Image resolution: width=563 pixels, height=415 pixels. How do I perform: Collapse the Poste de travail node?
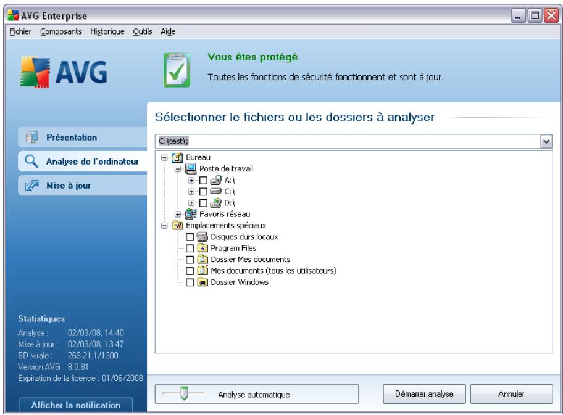click(x=178, y=168)
